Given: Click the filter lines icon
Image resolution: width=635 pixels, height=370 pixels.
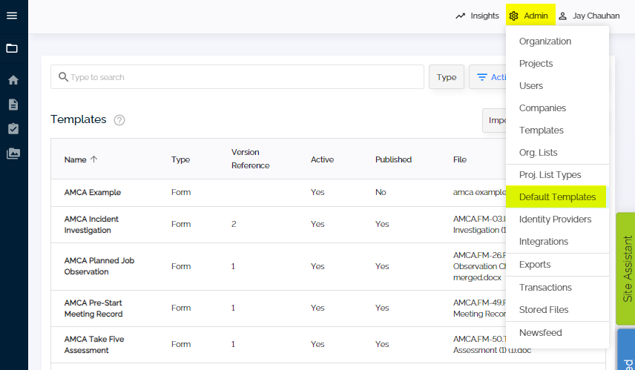Looking at the screenshot, I should [482, 77].
